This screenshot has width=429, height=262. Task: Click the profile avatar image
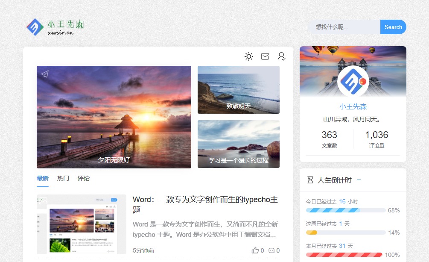(x=353, y=81)
